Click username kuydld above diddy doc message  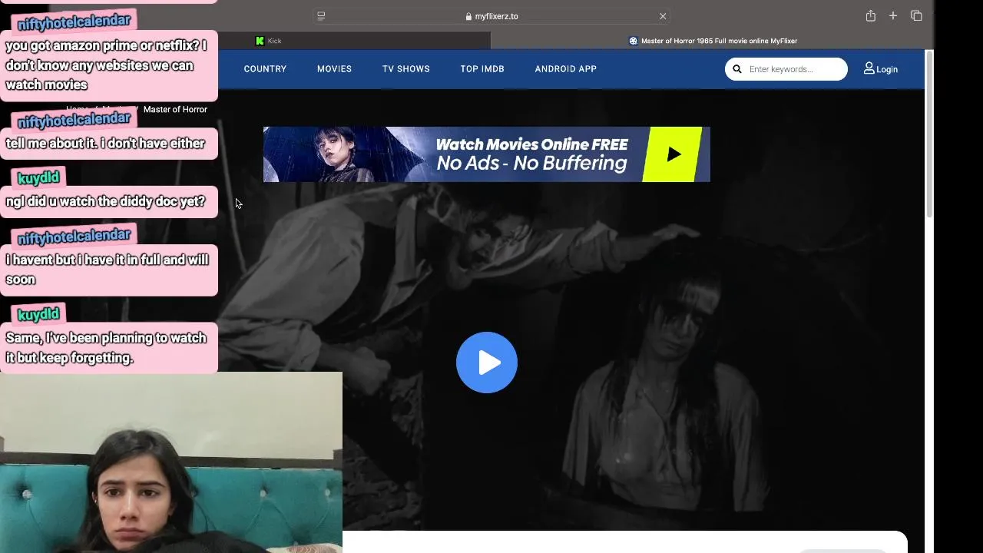38,178
